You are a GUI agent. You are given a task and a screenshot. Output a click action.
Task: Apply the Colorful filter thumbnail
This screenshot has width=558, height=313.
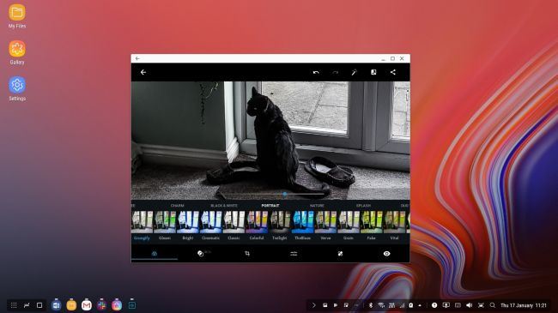257,222
